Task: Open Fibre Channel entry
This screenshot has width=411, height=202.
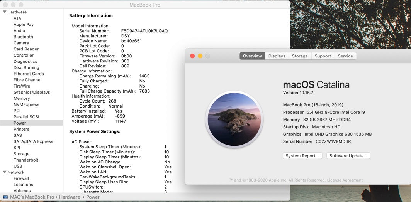Action: tap(27, 80)
